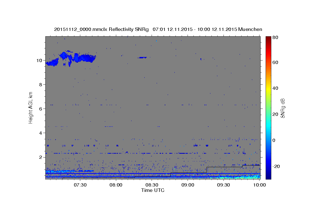Click the height tick label 2

point(41,157)
